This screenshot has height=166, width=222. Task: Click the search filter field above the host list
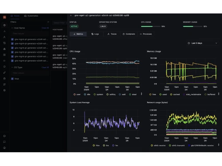59,23
